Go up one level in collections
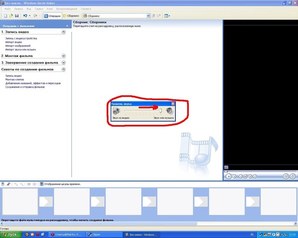Viewport: 298px width, 238px height. 153,16
